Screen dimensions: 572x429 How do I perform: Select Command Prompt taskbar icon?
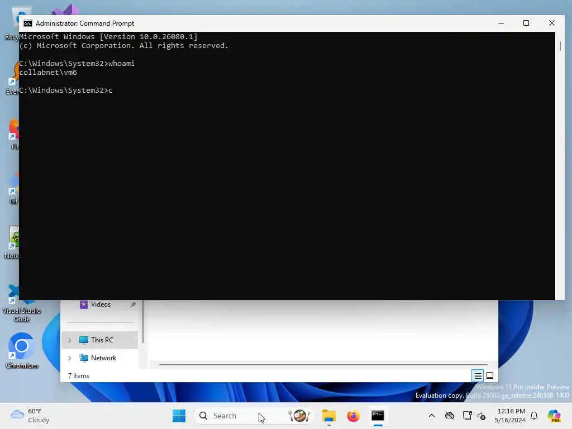pyautogui.click(x=378, y=416)
